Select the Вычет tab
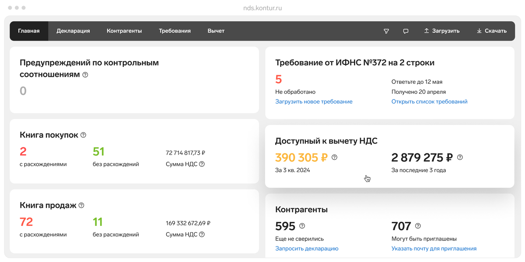The image size is (525, 262). pos(216,31)
